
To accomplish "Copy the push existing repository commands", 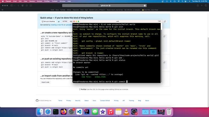I will pos(164,62).
